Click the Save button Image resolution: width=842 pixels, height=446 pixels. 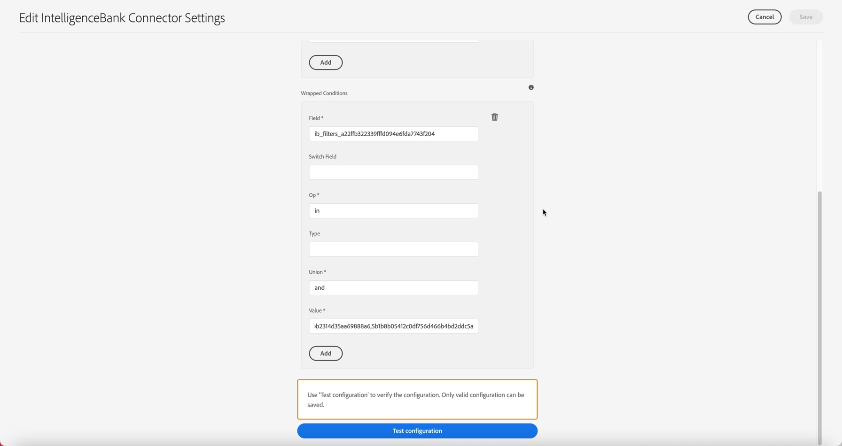click(x=805, y=17)
